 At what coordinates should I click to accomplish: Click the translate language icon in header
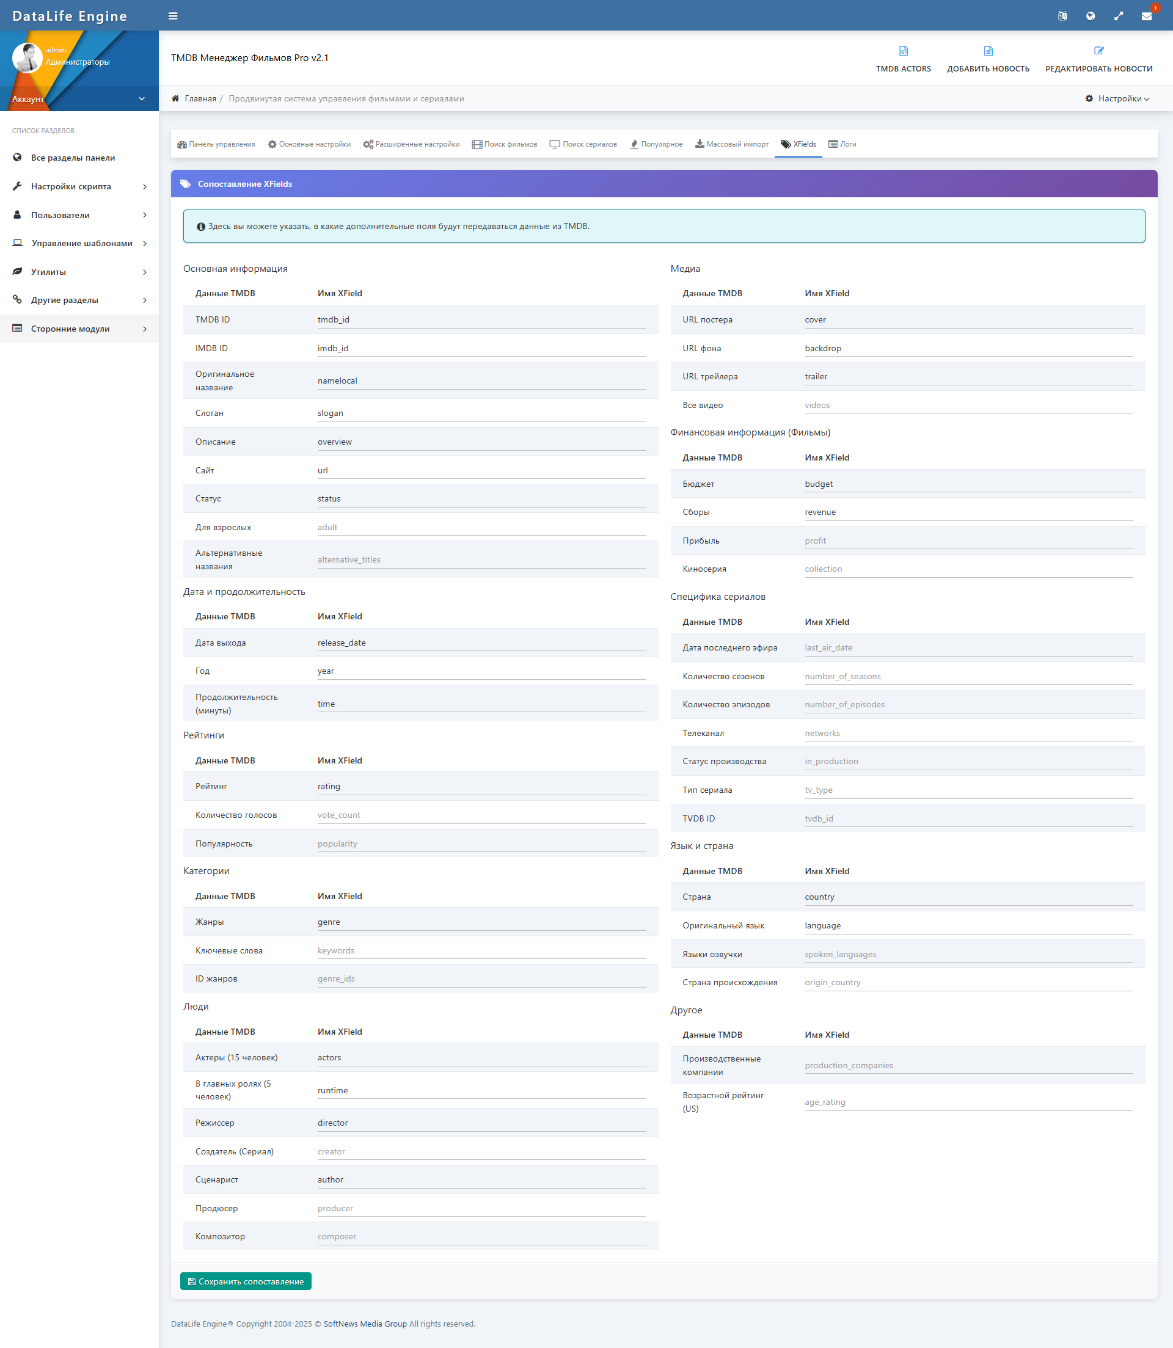coord(1062,16)
